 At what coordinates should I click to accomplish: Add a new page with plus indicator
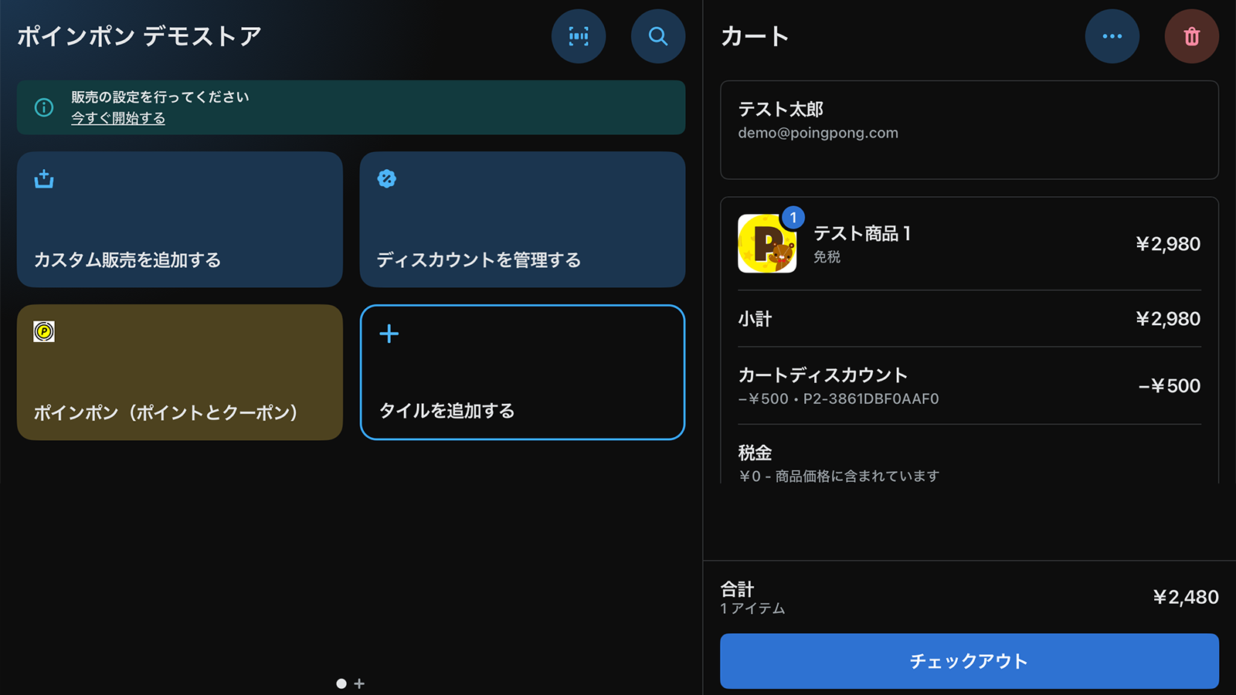(359, 683)
